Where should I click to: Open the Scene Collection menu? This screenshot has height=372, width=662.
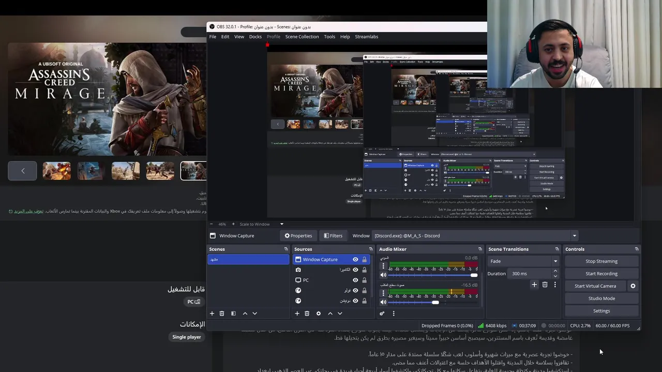[302, 37]
